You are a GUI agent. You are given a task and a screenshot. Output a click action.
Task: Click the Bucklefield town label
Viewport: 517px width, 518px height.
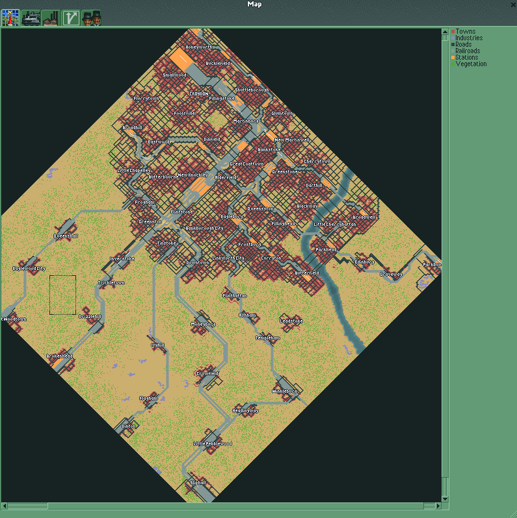217,64
